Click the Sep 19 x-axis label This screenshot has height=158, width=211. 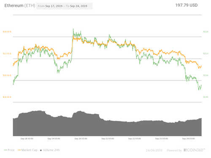(54, 139)
